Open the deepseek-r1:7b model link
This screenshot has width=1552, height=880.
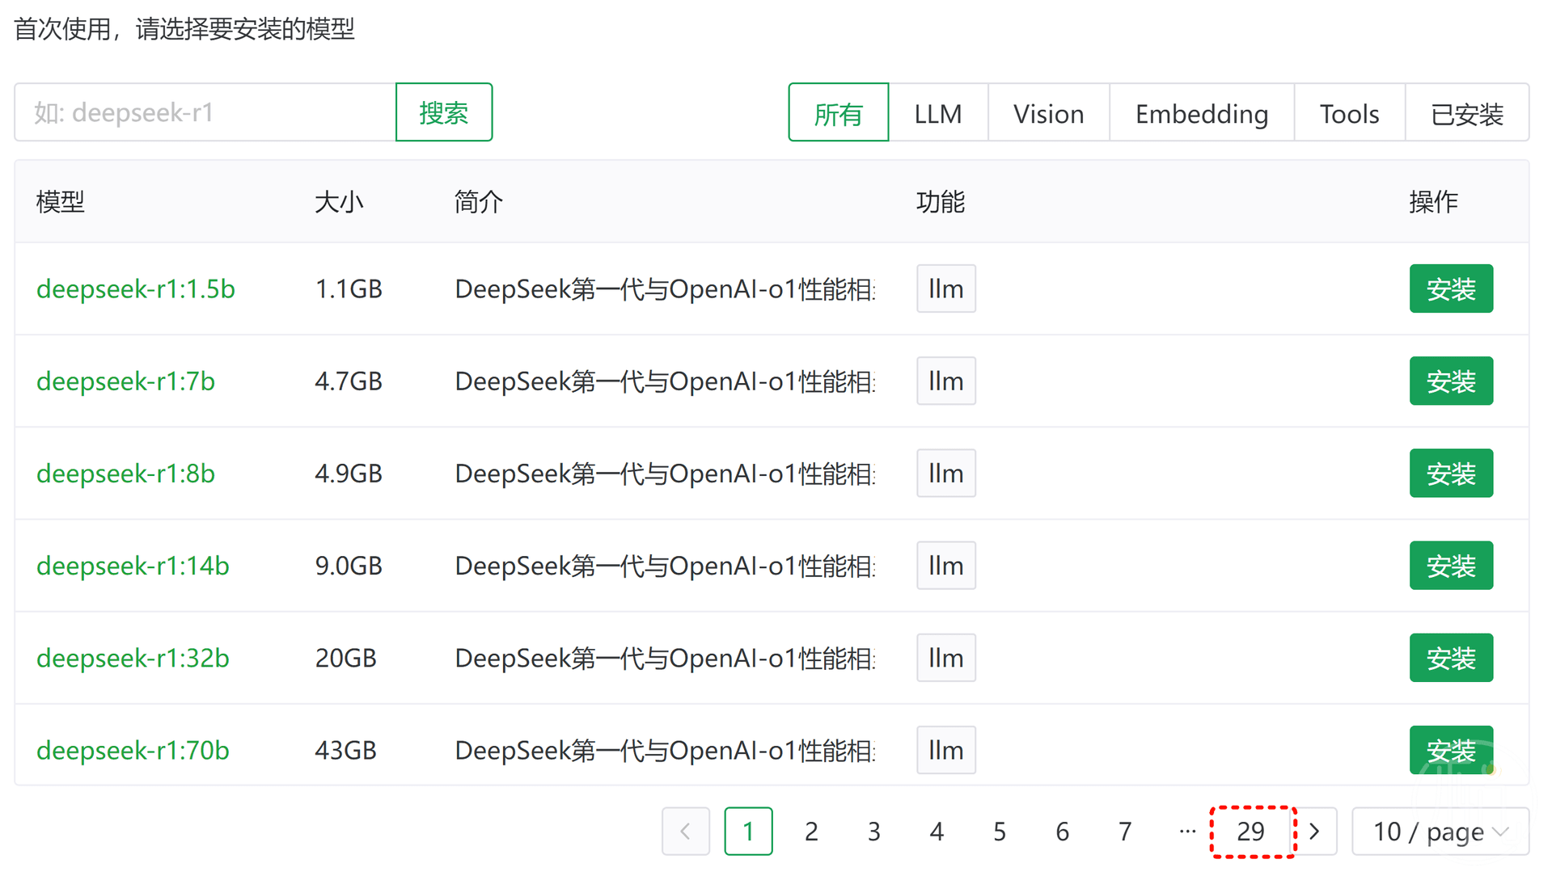click(x=126, y=381)
